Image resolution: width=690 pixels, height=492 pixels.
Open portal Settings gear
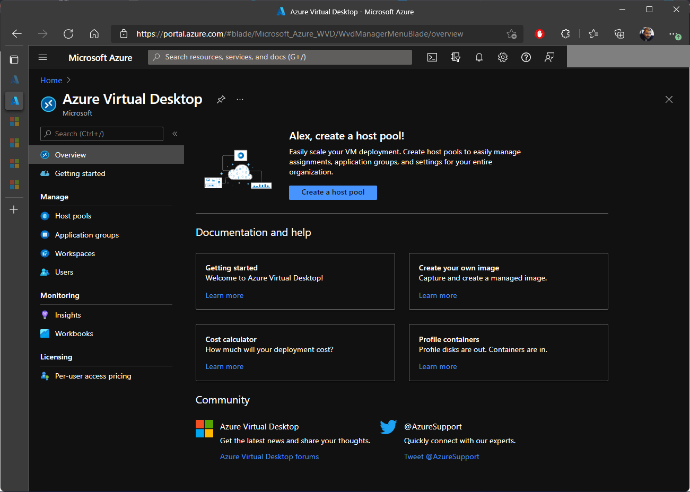click(x=503, y=57)
